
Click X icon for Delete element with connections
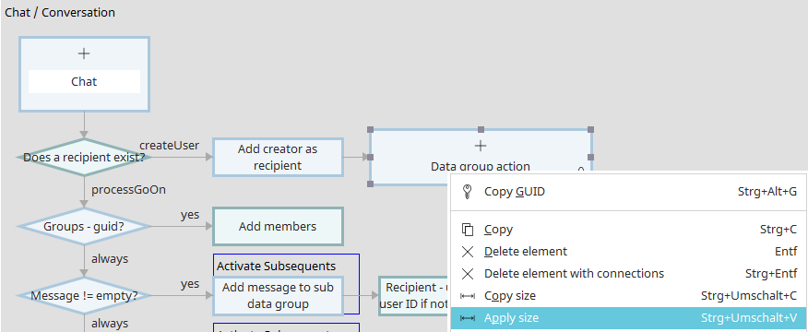point(468,273)
